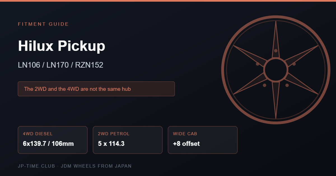Select the 2WD PETROL card label
The image size is (336, 176).
tap(114, 134)
